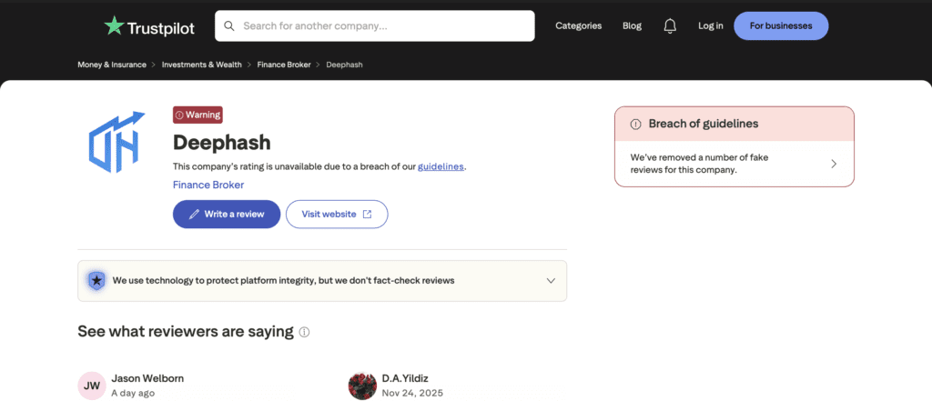Image resolution: width=932 pixels, height=401 pixels.
Task: Focus the company search field
Action: click(x=382, y=26)
